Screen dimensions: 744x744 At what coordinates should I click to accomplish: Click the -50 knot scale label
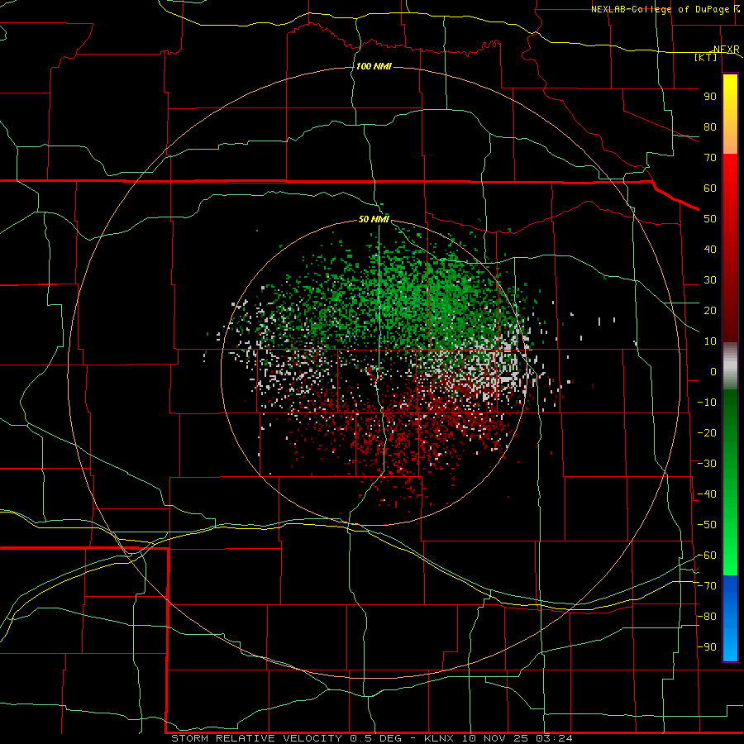pos(707,525)
